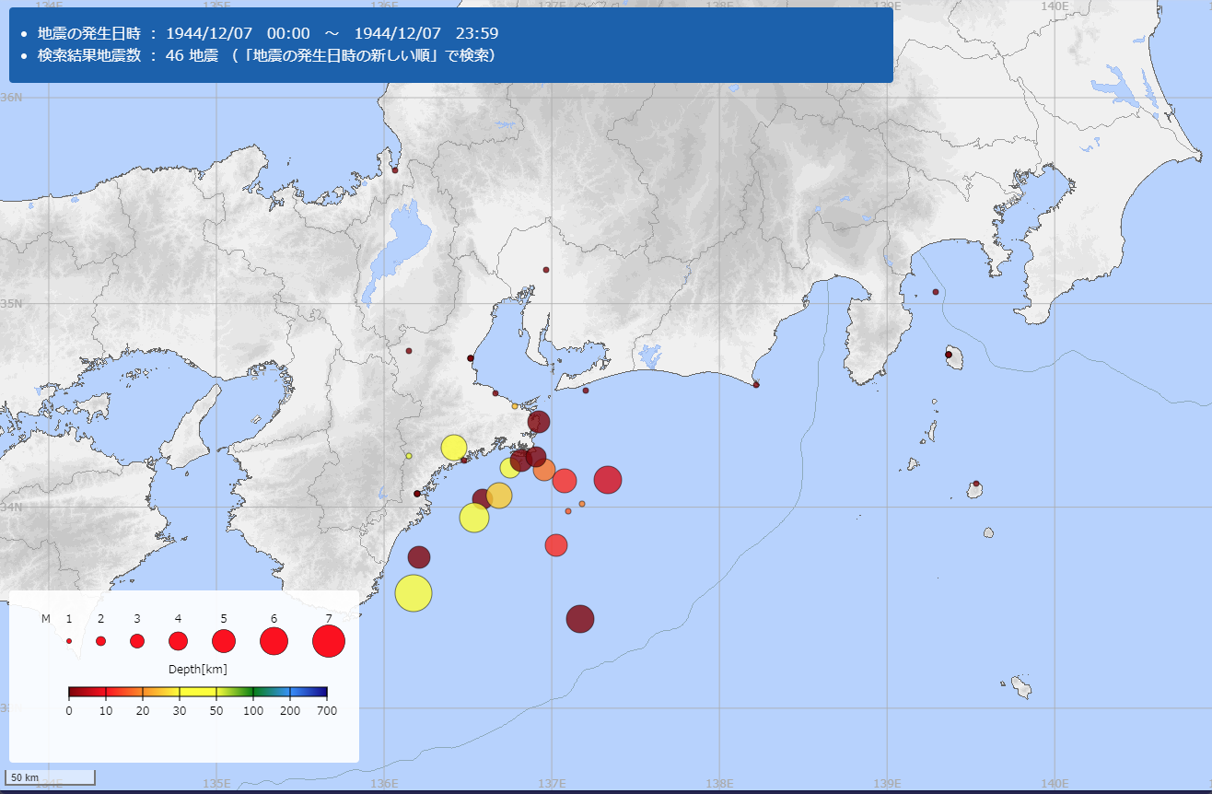Click the magnitude 7 legend circle
1212x794 pixels.
coord(329,641)
